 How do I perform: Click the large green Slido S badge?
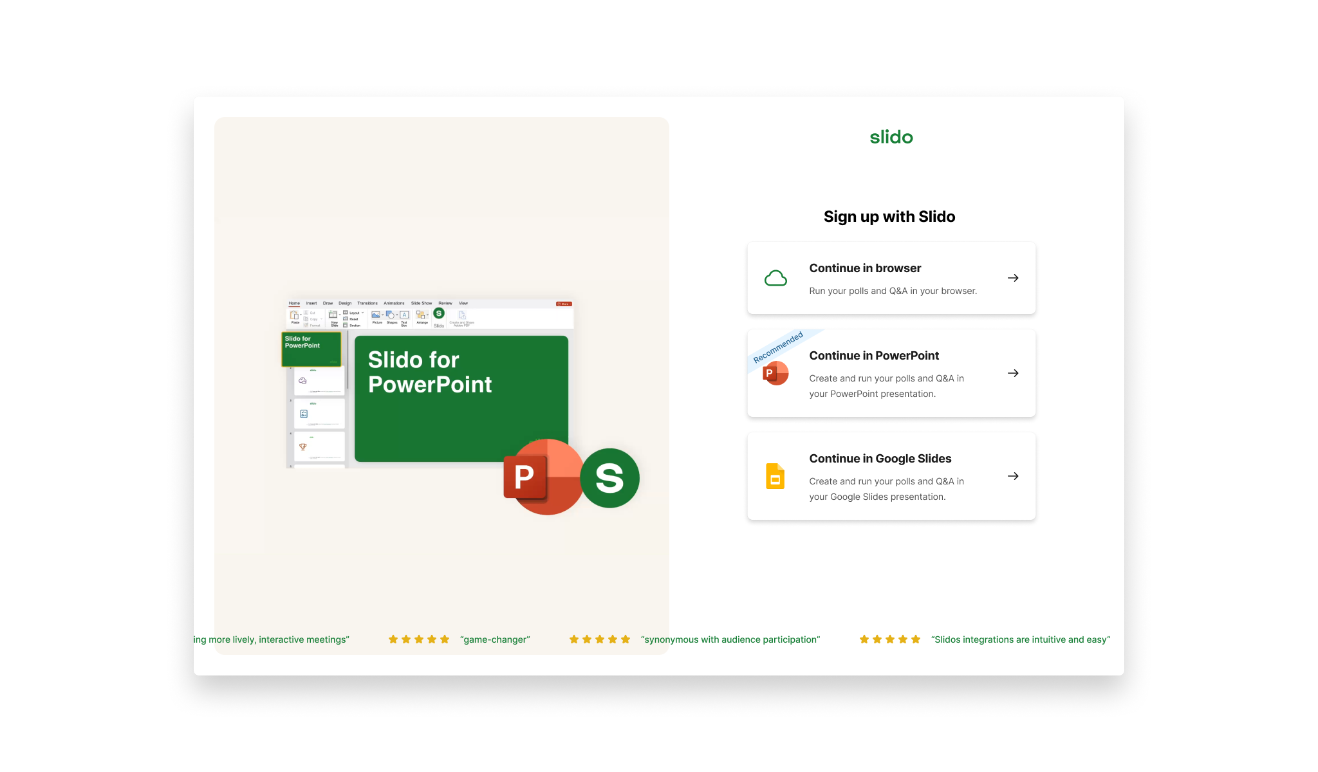[609, 478]
